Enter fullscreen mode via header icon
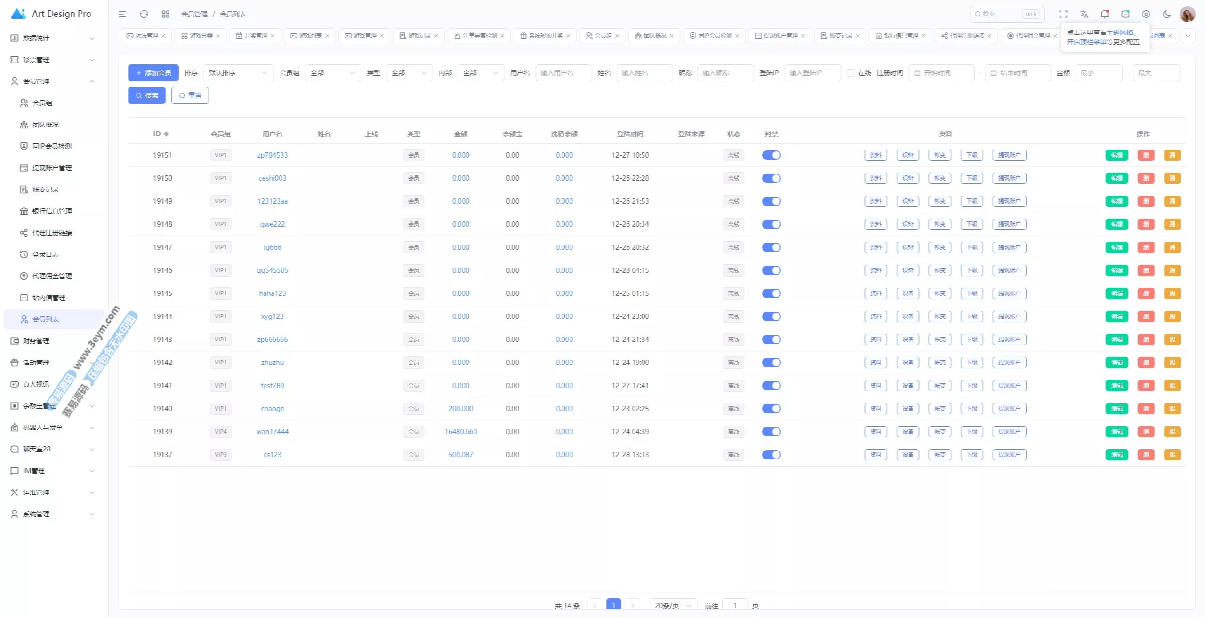 [1063, 14]
